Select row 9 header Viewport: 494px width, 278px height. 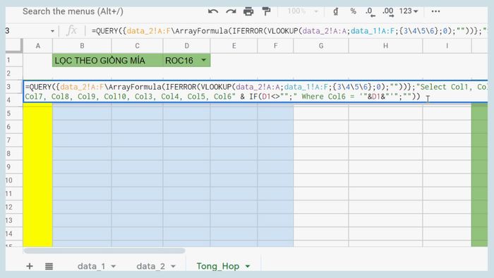point(14,167)
